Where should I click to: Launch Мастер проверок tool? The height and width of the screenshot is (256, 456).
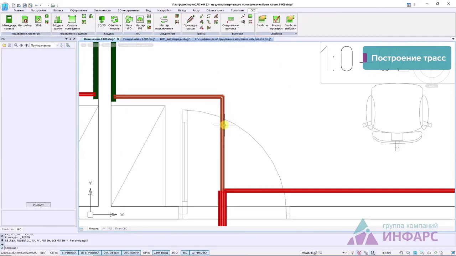[x=276, y=23]
